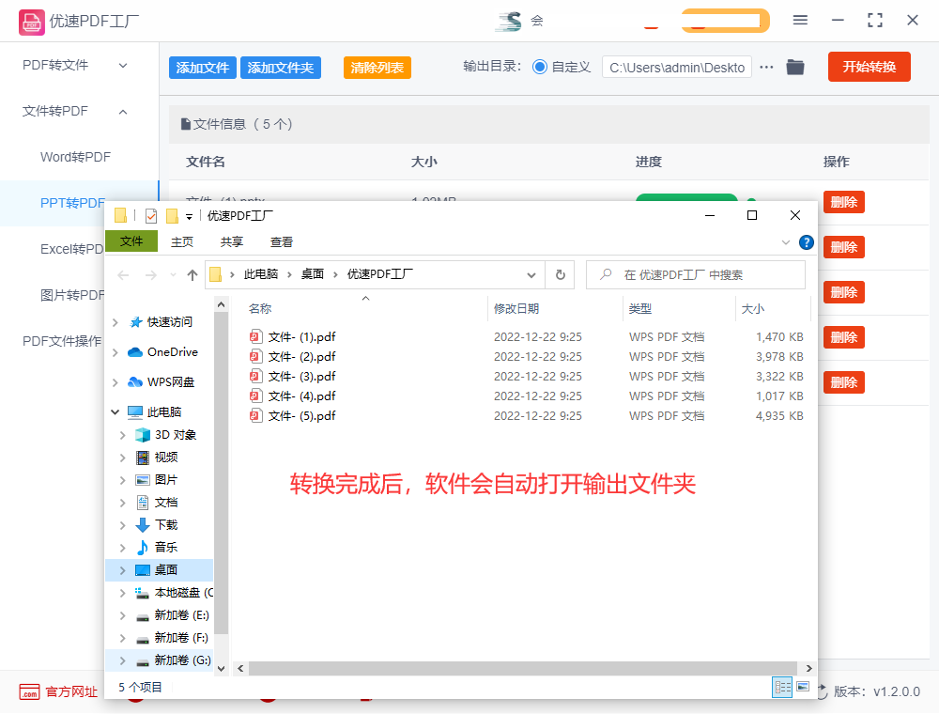Select PPT转PDF in sidebar

click(x=72, y=203)
